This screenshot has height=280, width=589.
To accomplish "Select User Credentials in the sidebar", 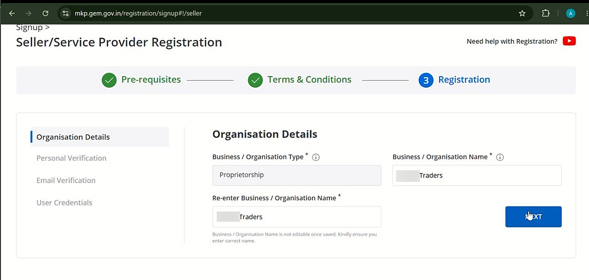I will point(64,203).
